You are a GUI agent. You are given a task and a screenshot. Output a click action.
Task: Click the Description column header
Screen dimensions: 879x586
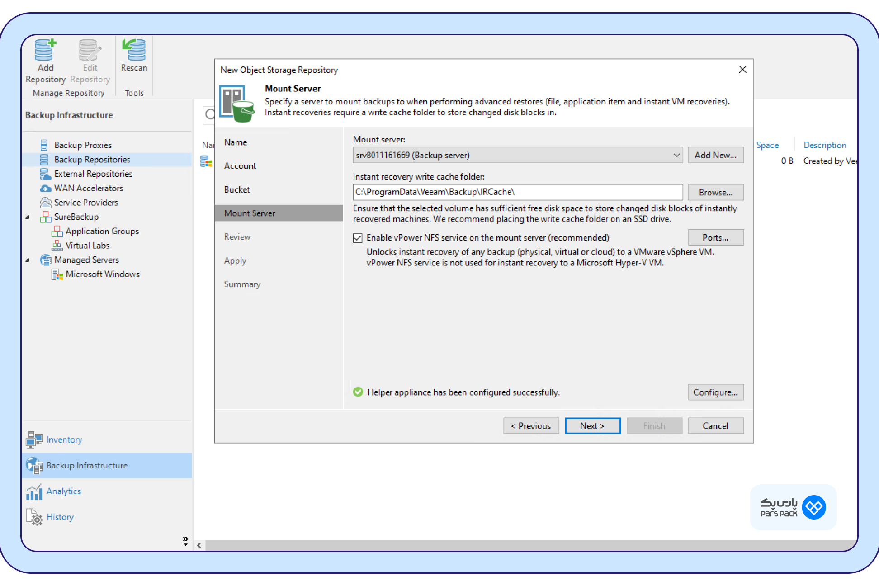click(x=825, y=145)
